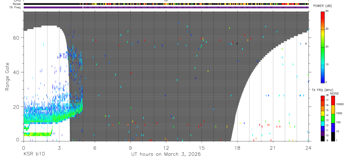
Task: Click the 21 tick on UT hours axis
Action: (x=273, y=147)
